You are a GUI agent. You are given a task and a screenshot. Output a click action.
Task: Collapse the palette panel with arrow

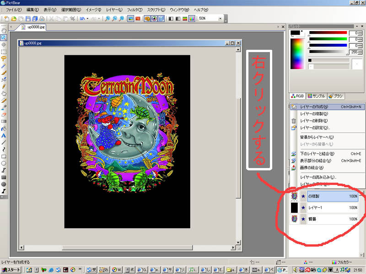point(357,26)
